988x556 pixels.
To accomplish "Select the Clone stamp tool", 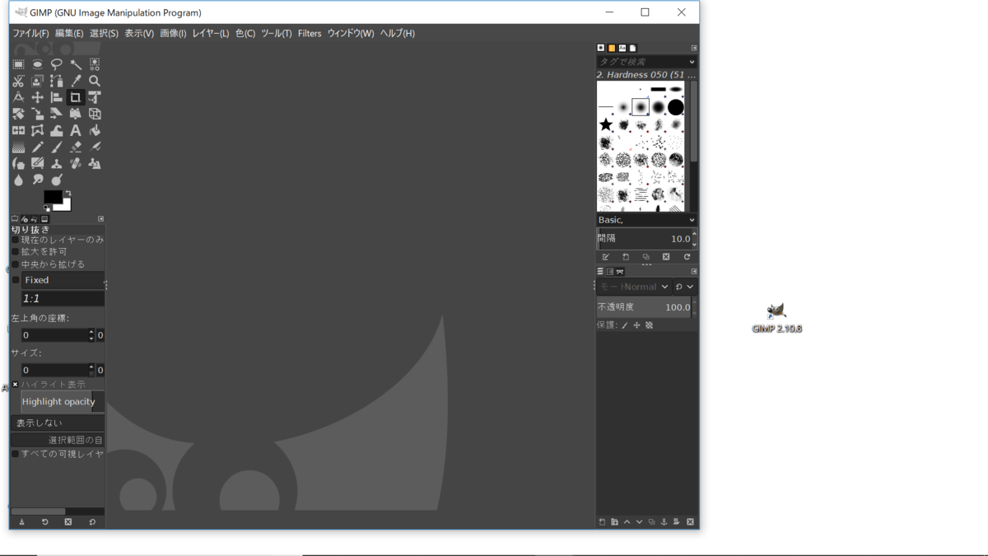I will point(56,163).
